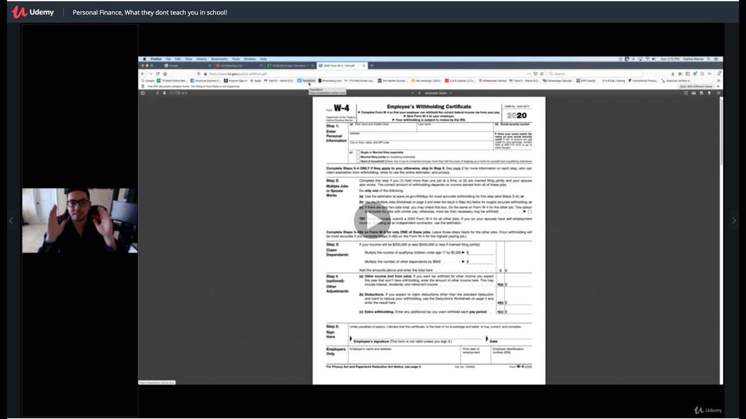Go to previous lecture arrow
The width and height of the screenshot is (746, 419).
pyautogui.click(x=10, y=221)
